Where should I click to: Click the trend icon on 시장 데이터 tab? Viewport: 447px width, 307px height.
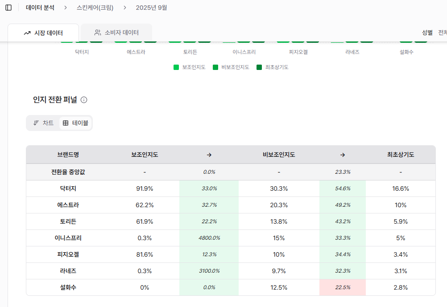[x=27, y=33]
